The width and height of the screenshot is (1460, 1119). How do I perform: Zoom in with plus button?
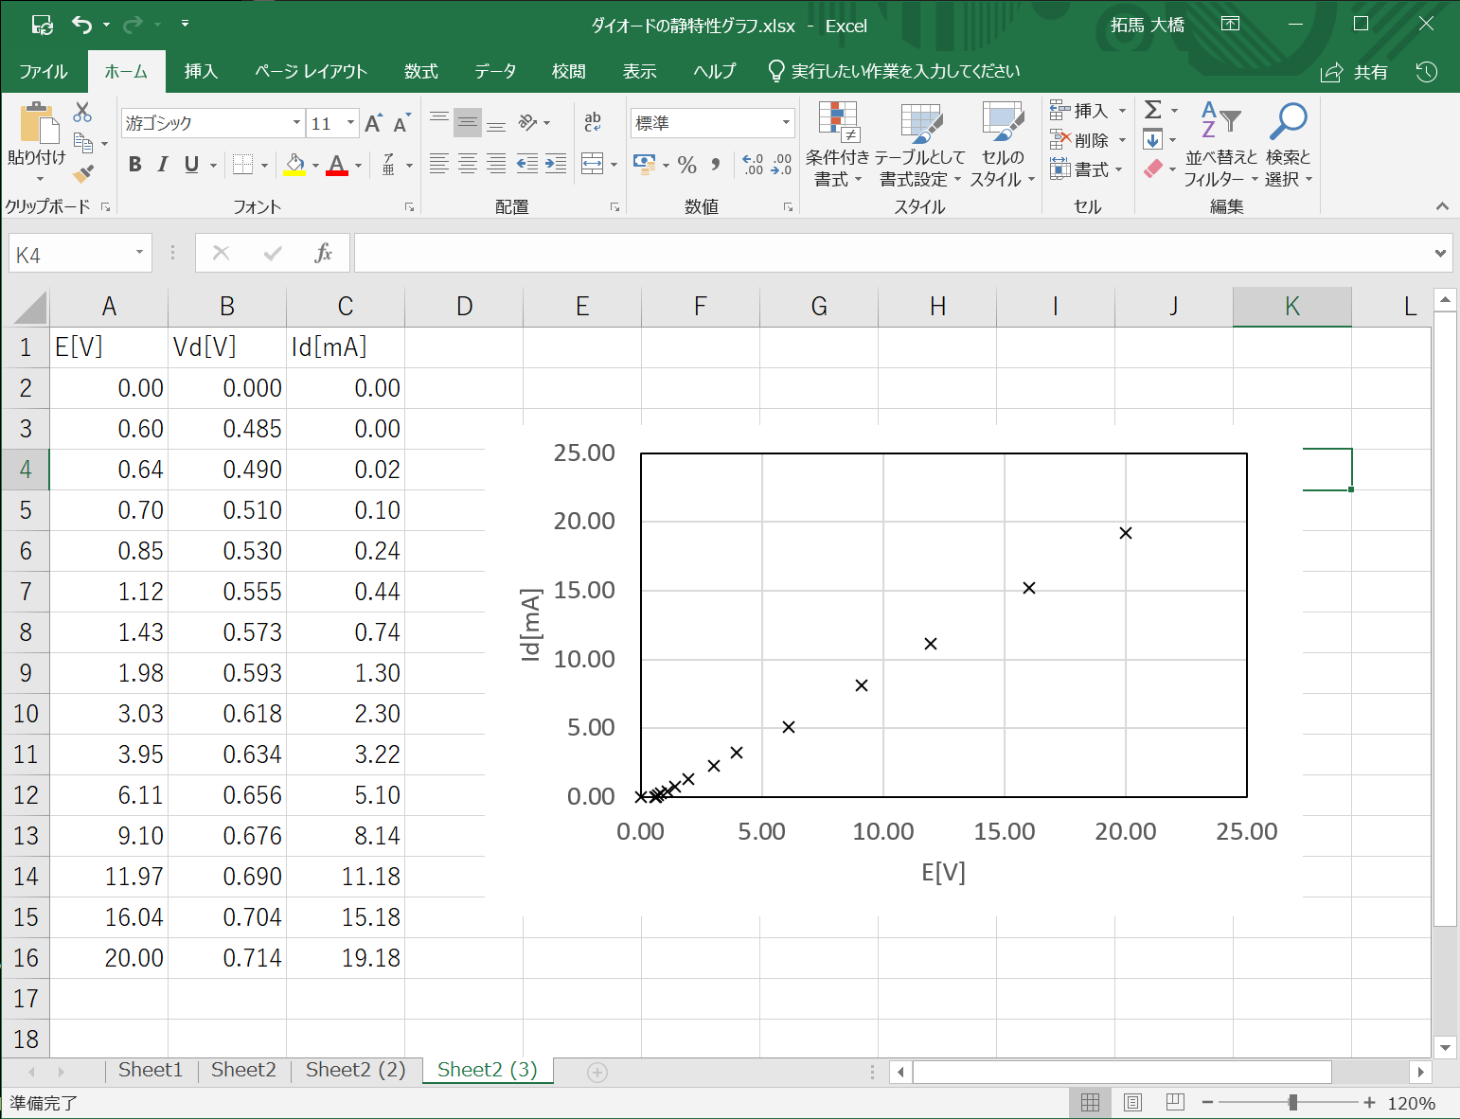point(1369,1102)
